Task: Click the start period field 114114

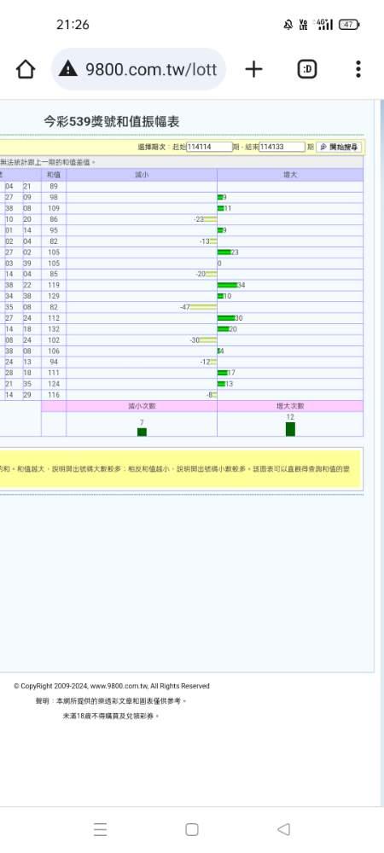Action: click(x=209, y=147)
